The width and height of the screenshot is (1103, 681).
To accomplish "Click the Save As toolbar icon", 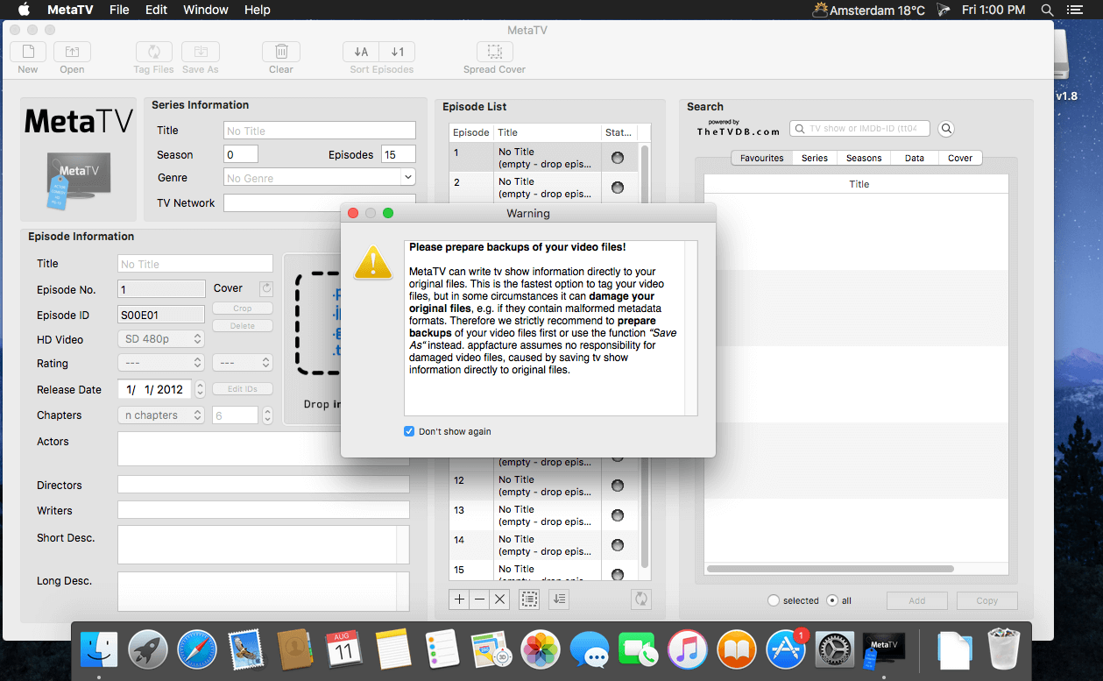I will [201, 52].
